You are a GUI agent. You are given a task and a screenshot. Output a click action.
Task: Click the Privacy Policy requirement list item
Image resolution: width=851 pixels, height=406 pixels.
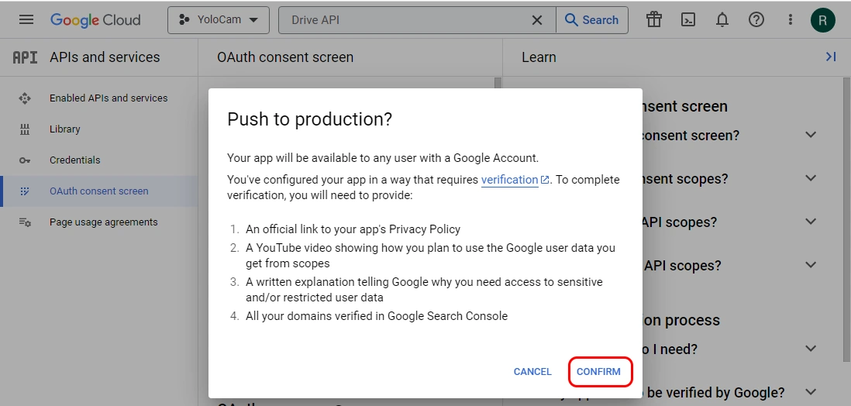click(353, 229)
